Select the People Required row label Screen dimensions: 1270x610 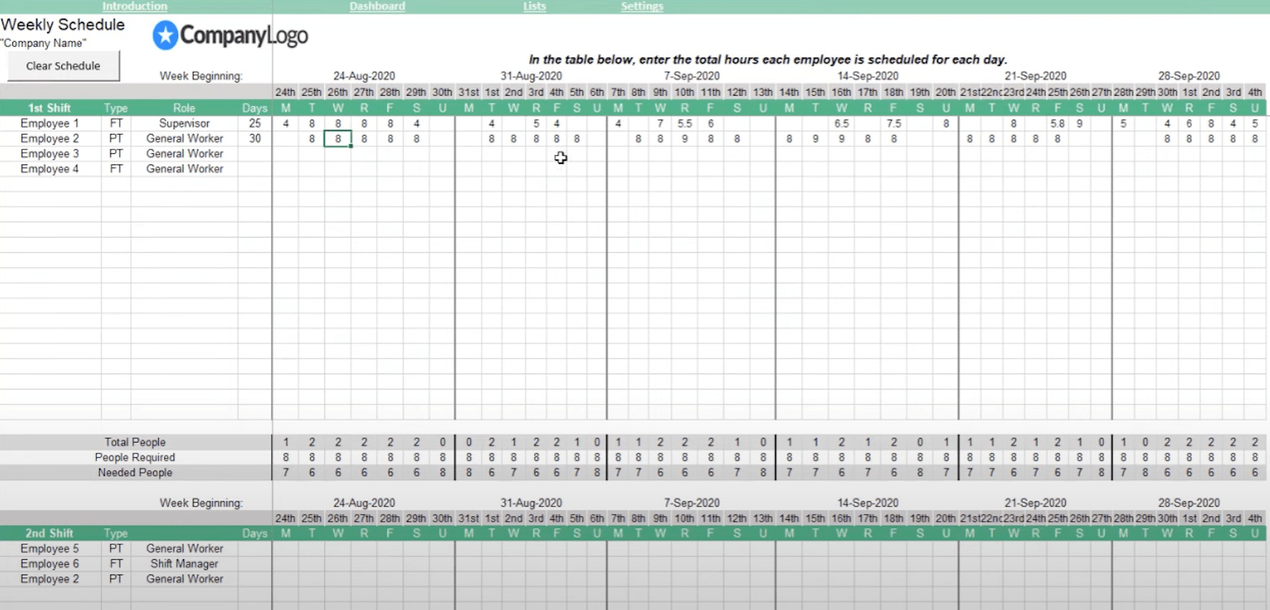135,457
